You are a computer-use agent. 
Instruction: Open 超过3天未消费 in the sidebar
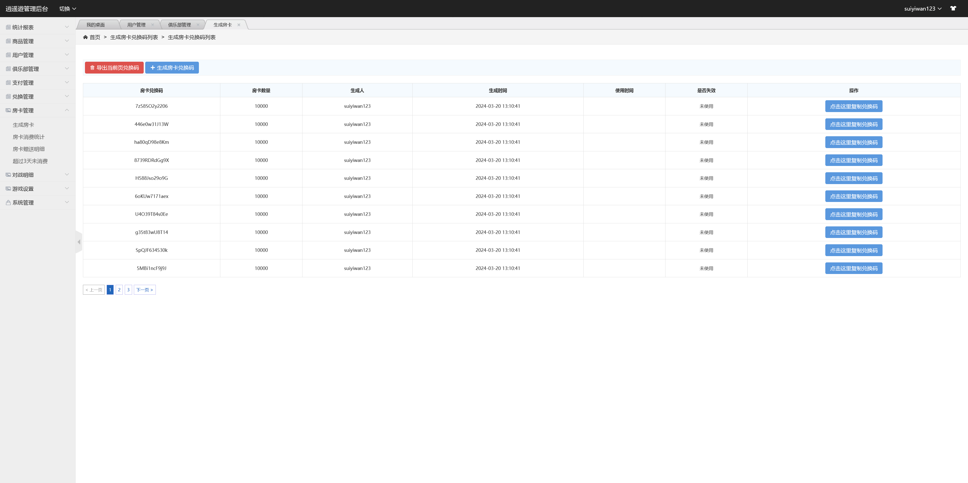pos(30,161)
